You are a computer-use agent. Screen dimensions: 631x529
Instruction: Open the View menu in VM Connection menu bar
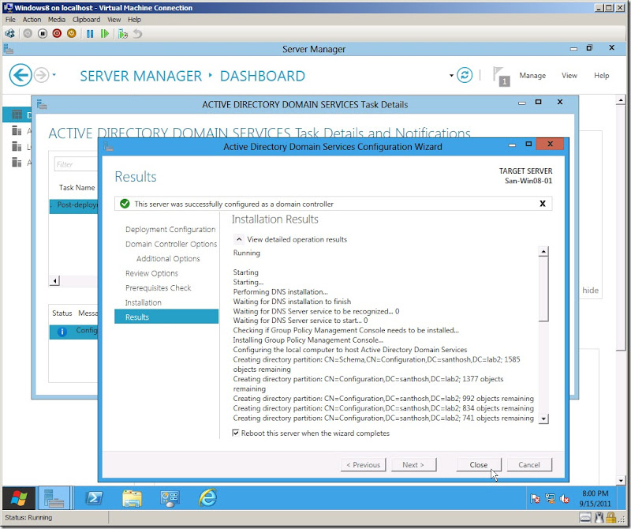coord(114,19)
